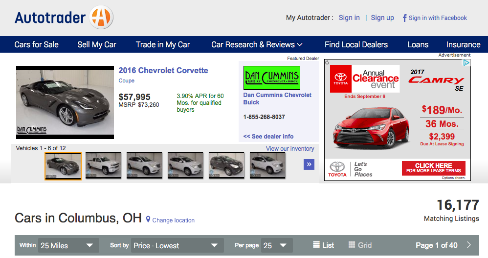Image resolution: width=488 pixels, height=258 pixels.
Task: Click the location pin icon
Action: pyautogui.click(x=148, y=219)
